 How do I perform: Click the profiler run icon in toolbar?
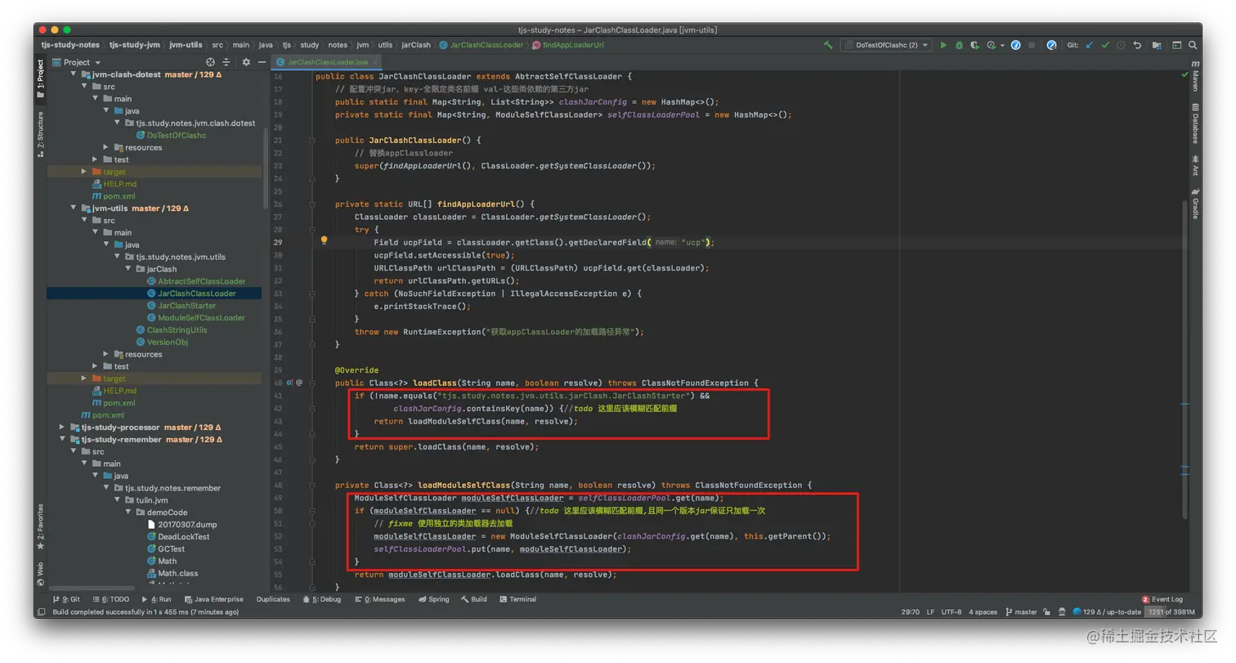point(991,45)
